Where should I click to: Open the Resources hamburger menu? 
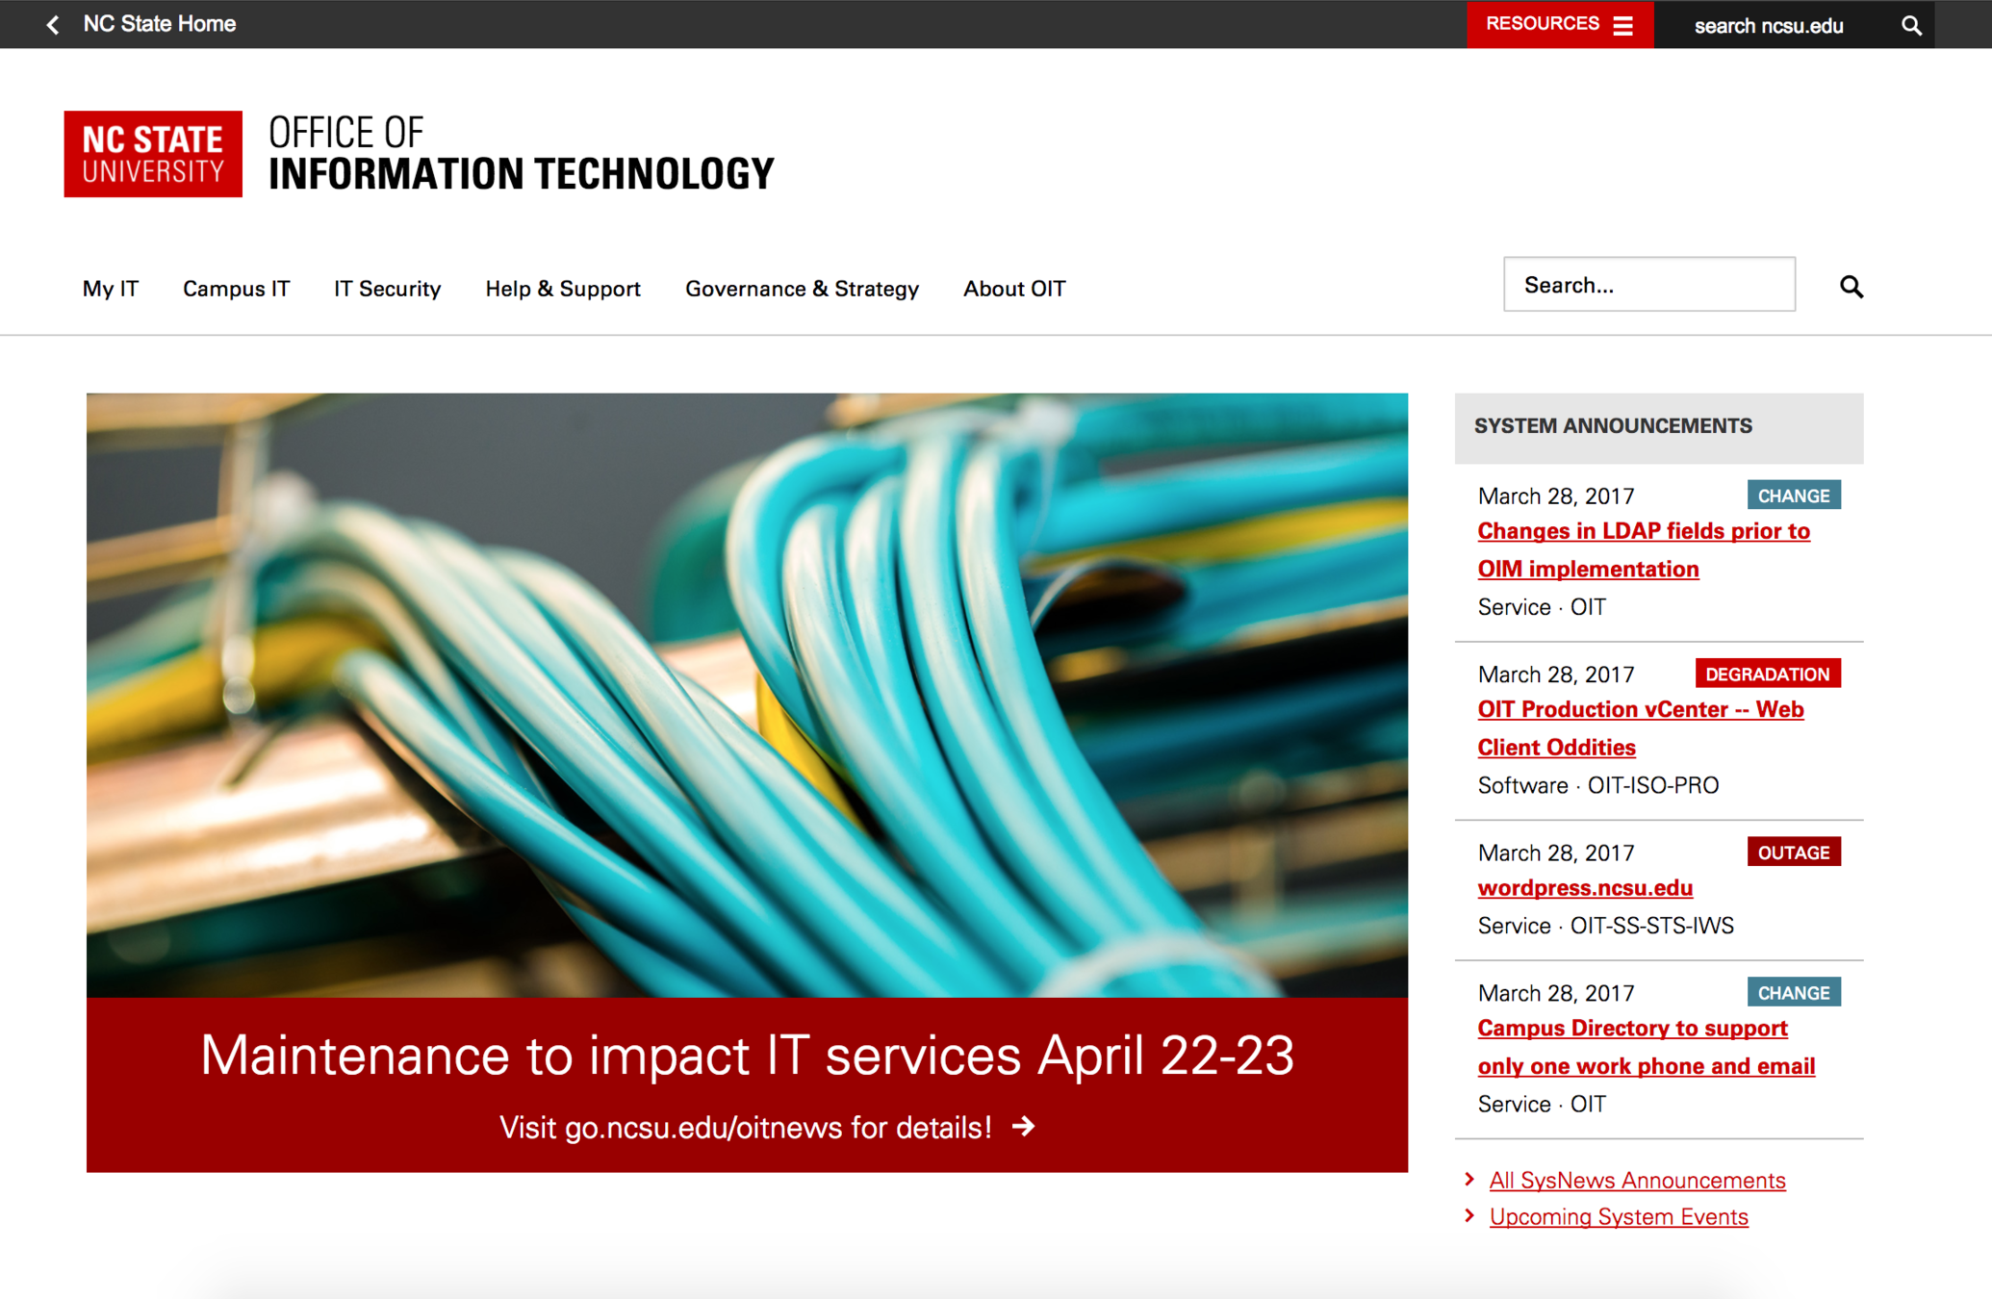click(1622, 25)
